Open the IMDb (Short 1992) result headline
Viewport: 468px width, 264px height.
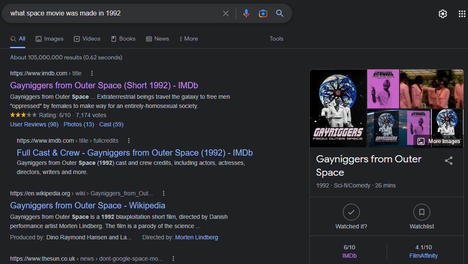(x=104, y=85)
